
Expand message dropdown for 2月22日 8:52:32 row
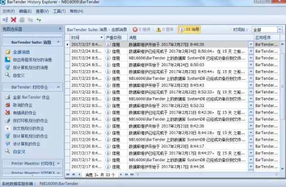pos(251,106)
